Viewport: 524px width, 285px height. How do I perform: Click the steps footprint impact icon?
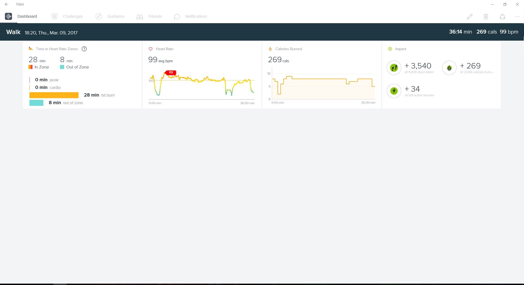(394, 68)
